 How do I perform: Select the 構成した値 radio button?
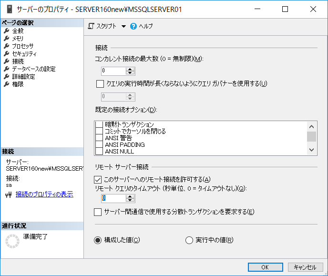(98, 240)
